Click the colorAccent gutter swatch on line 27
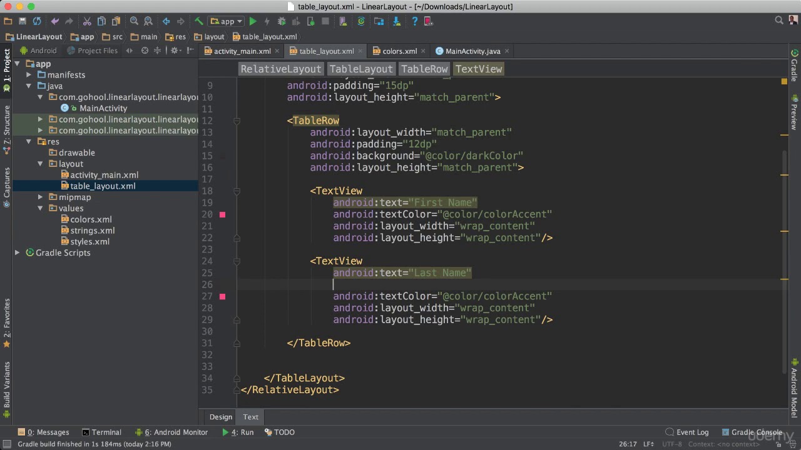The height and width of the screenshot is (450, 801). tap(222, 296)
